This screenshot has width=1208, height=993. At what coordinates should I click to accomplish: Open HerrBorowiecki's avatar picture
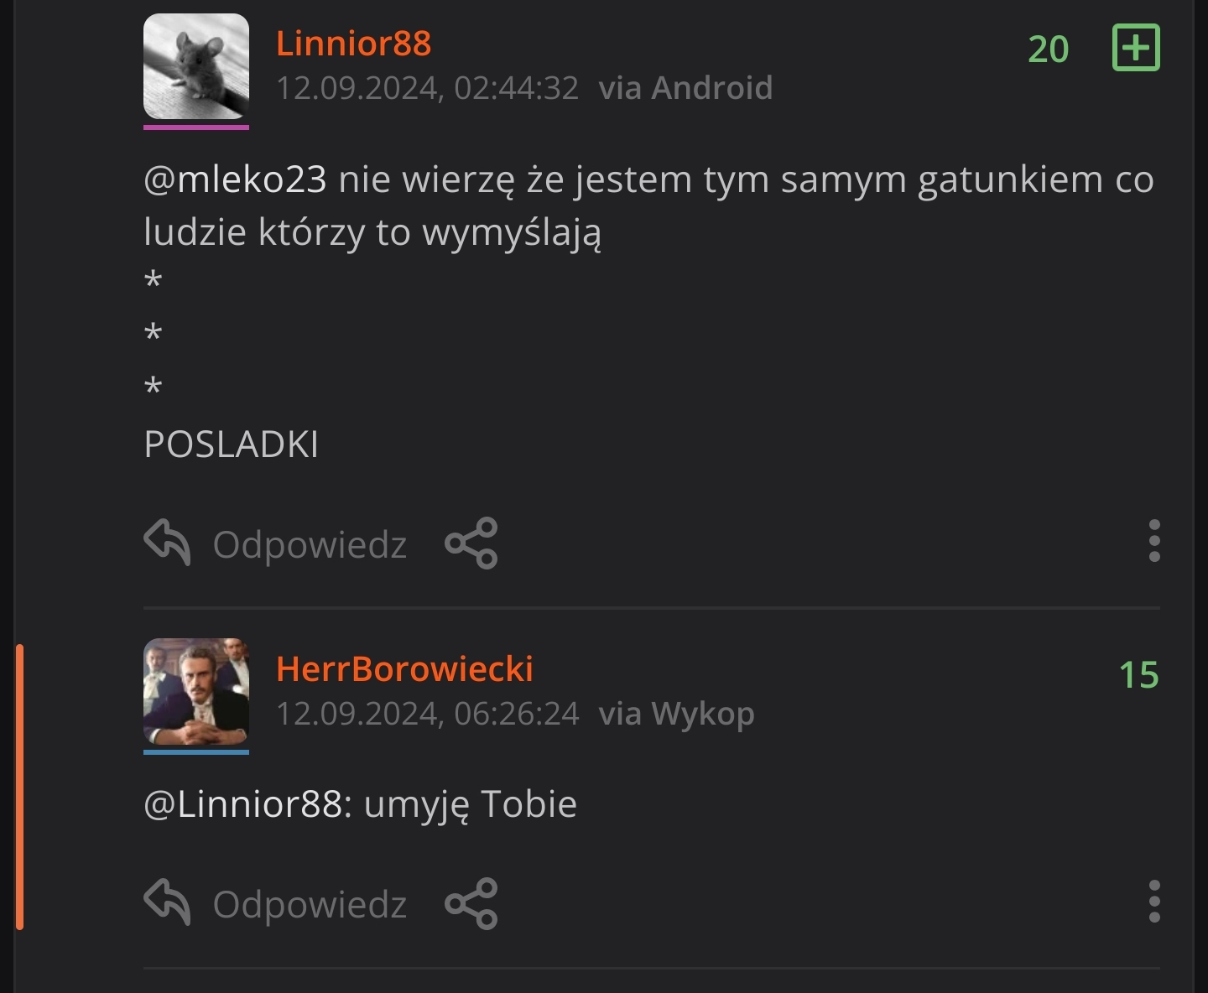tap(196, 692)
